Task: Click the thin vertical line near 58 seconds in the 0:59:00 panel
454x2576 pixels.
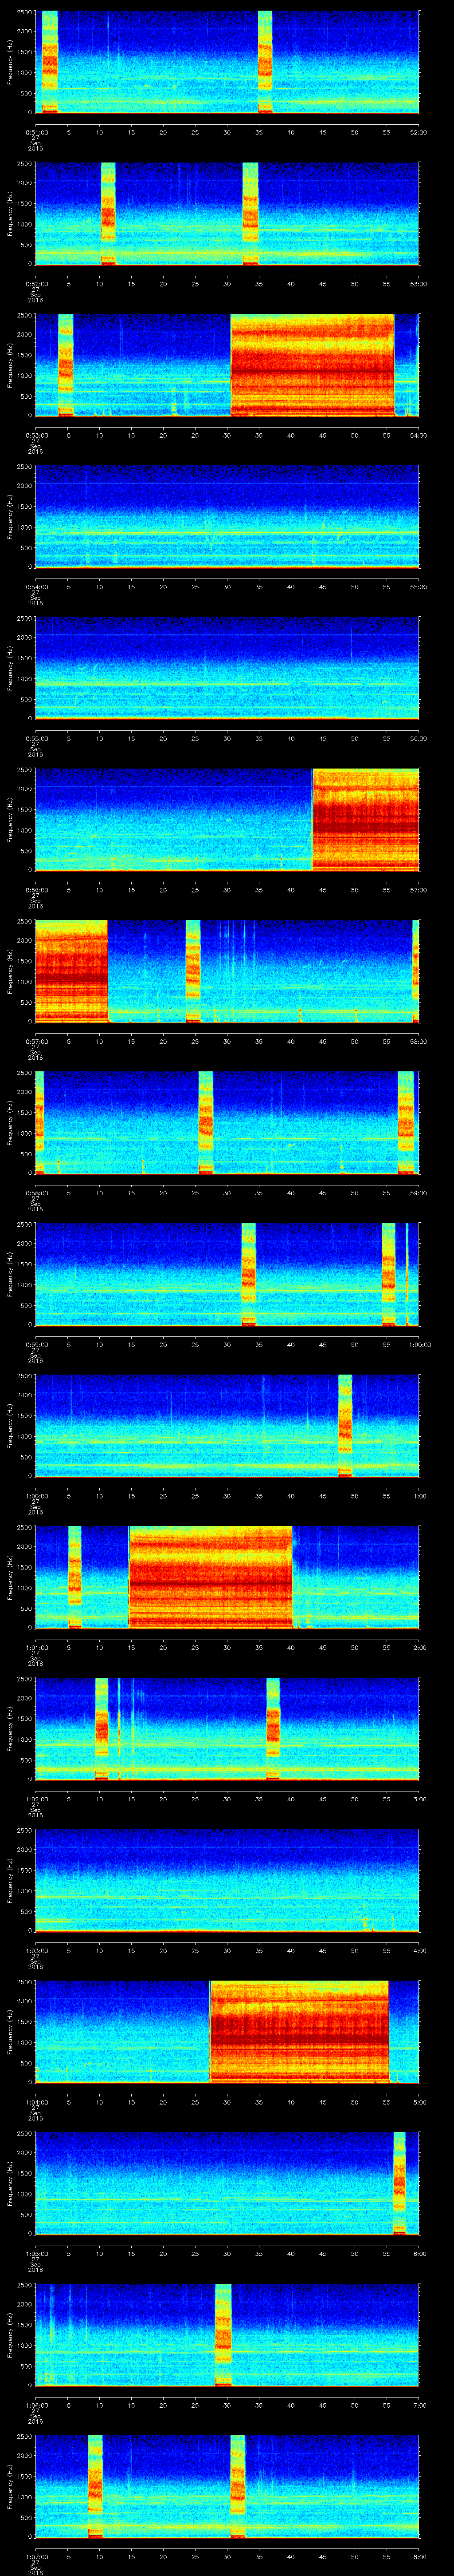Action: [x=406, y=1273]
